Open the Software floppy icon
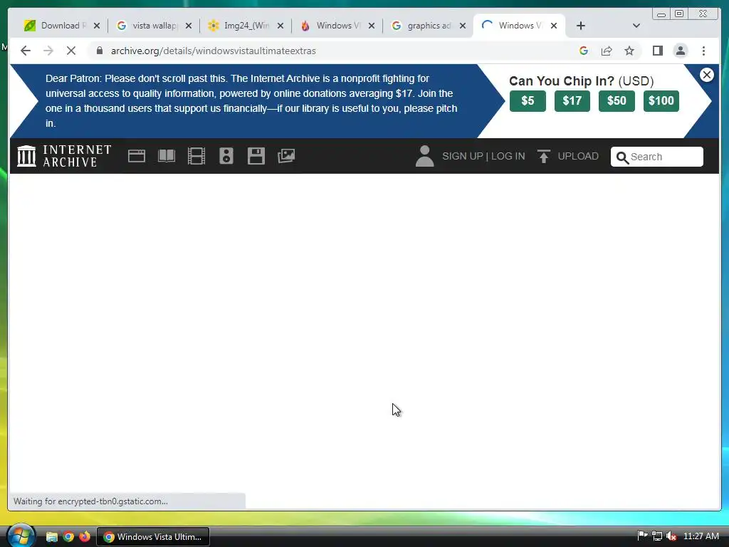Image resolution: width=729 pixels, height=547 pixels. pyautogui.click(x=256, y=156)
